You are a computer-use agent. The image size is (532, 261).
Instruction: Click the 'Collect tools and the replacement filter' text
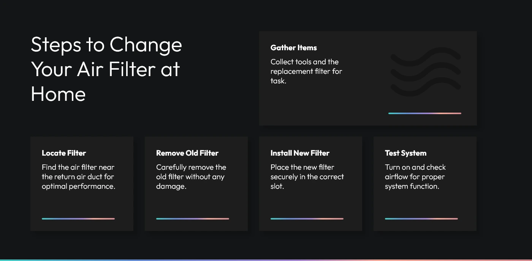[306, 71]
